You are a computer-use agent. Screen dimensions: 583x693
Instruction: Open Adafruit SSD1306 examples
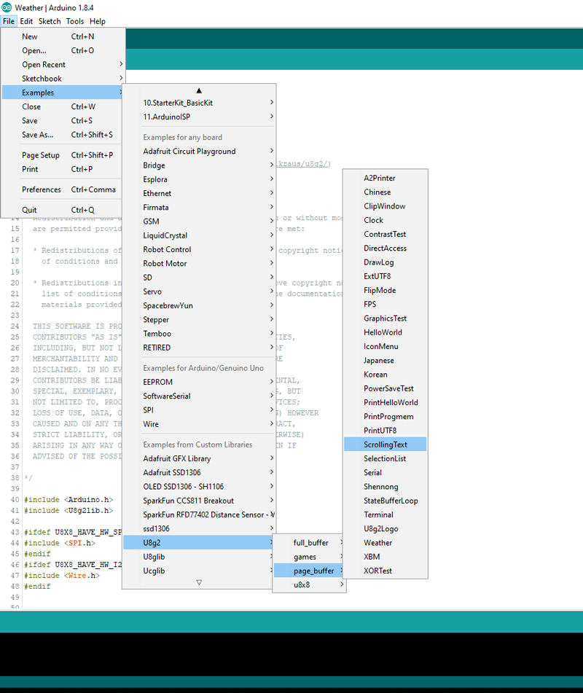coord(199,472)
